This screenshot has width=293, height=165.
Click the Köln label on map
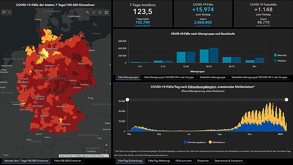[x=25, y=86]
